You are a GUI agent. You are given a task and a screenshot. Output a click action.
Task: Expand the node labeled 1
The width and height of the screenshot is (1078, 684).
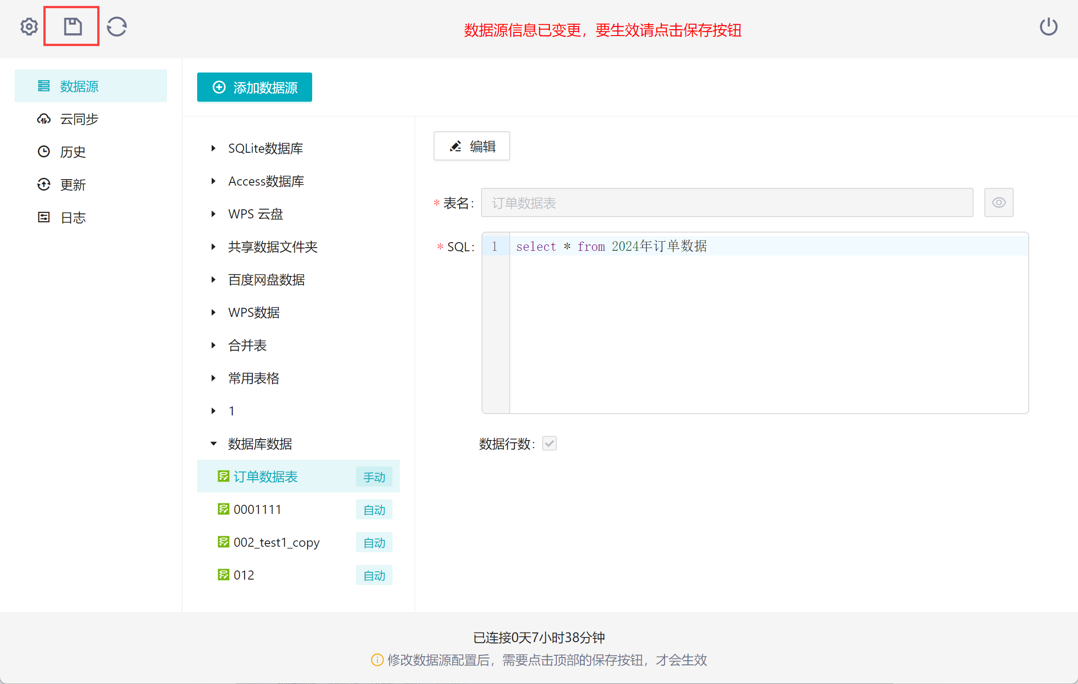[x=213, y=411]
